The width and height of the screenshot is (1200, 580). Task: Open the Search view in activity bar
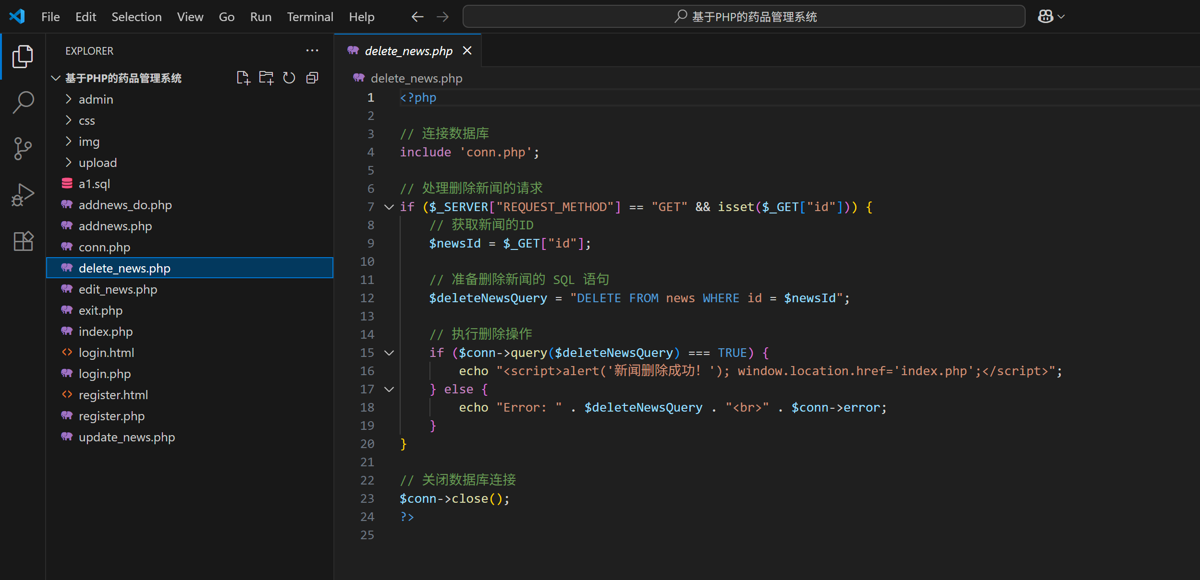(x=23, y=103)
